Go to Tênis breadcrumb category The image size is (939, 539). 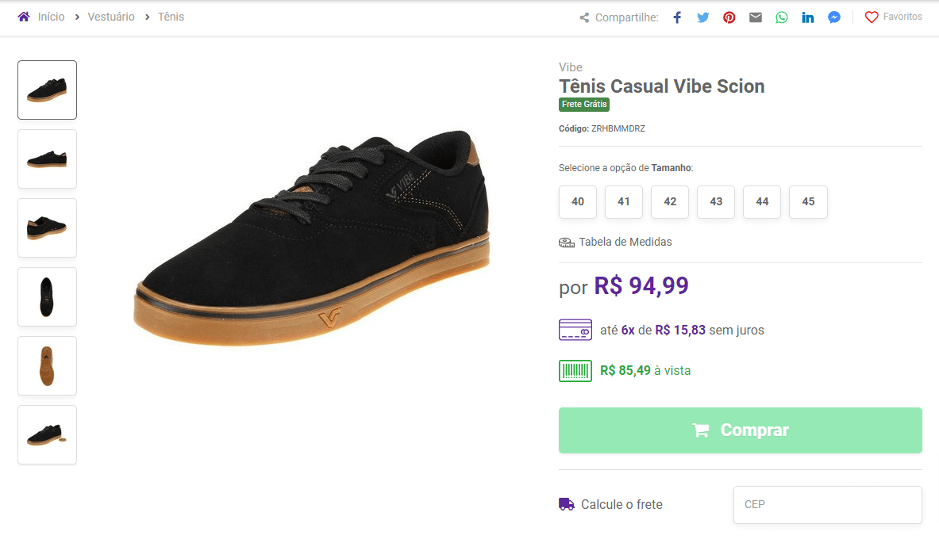(x=171, y=17)
